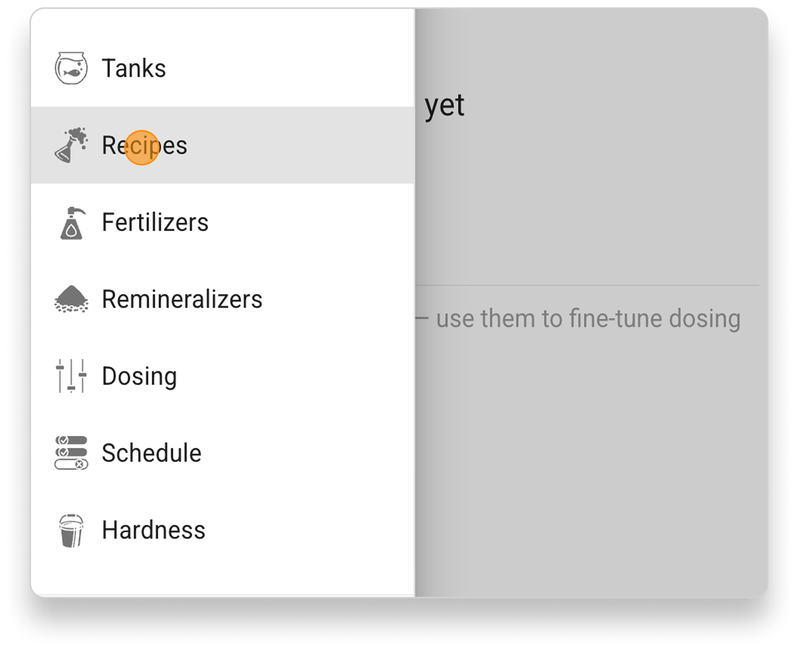
Task: Click the Remineralizers powder pile icon
Action: [71, 299]
